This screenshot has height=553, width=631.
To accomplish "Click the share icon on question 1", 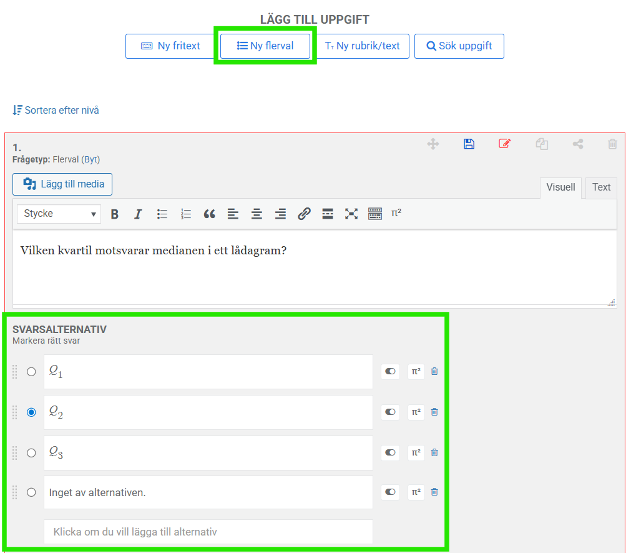I will point(578,144).
